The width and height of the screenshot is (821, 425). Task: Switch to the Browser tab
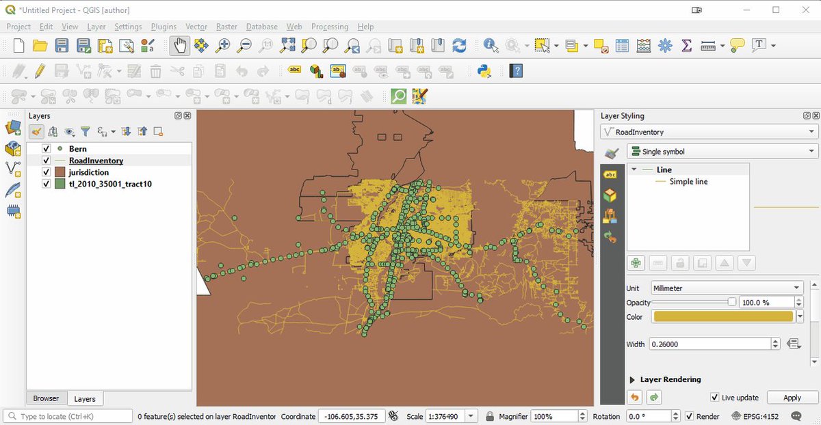[x=46, y=398]
